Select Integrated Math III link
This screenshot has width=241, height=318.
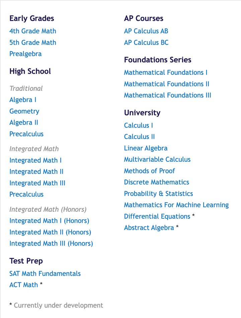tap(37, 183)
